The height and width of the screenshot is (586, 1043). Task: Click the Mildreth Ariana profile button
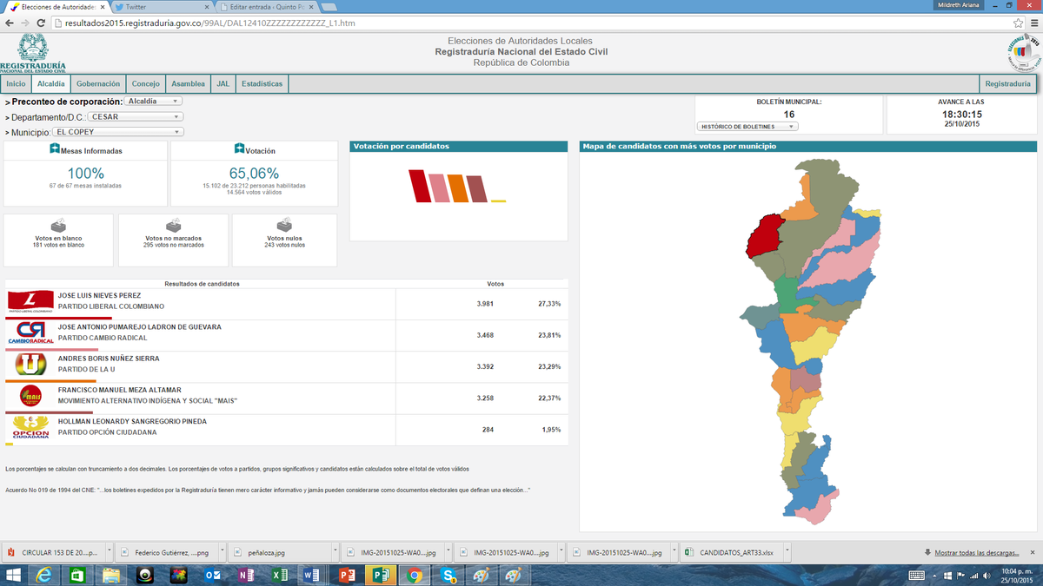click(959, 5)
